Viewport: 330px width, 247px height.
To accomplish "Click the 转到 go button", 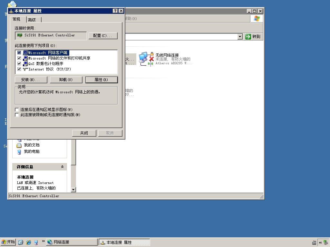I will tap(253, 37).
